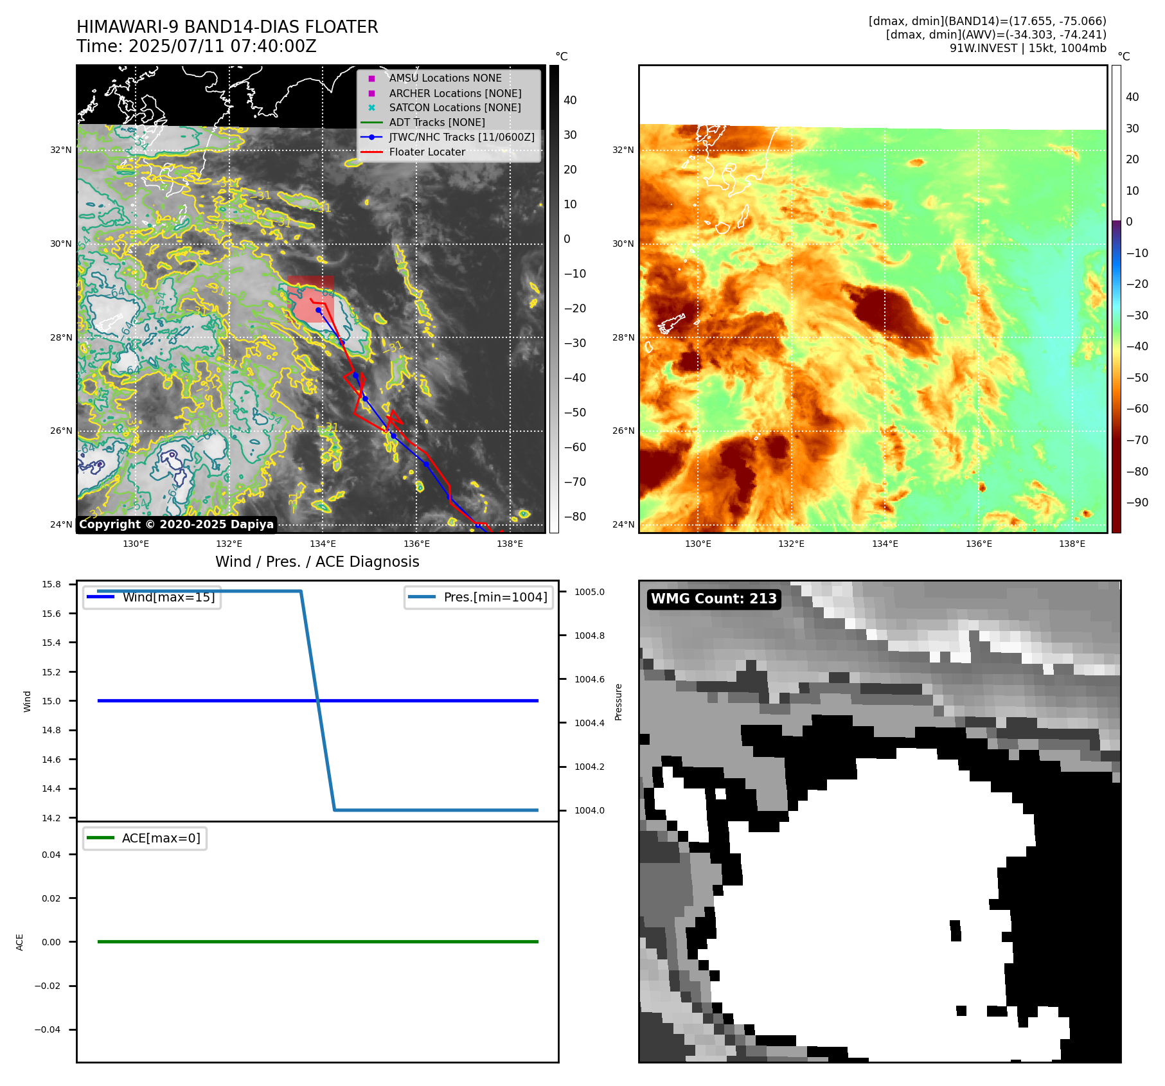Click the SATCON Locations cyan x marker

pos(371,107)
